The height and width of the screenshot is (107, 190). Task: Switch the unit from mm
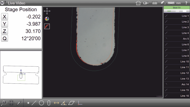pyautogui.click(x=178, y=3)
